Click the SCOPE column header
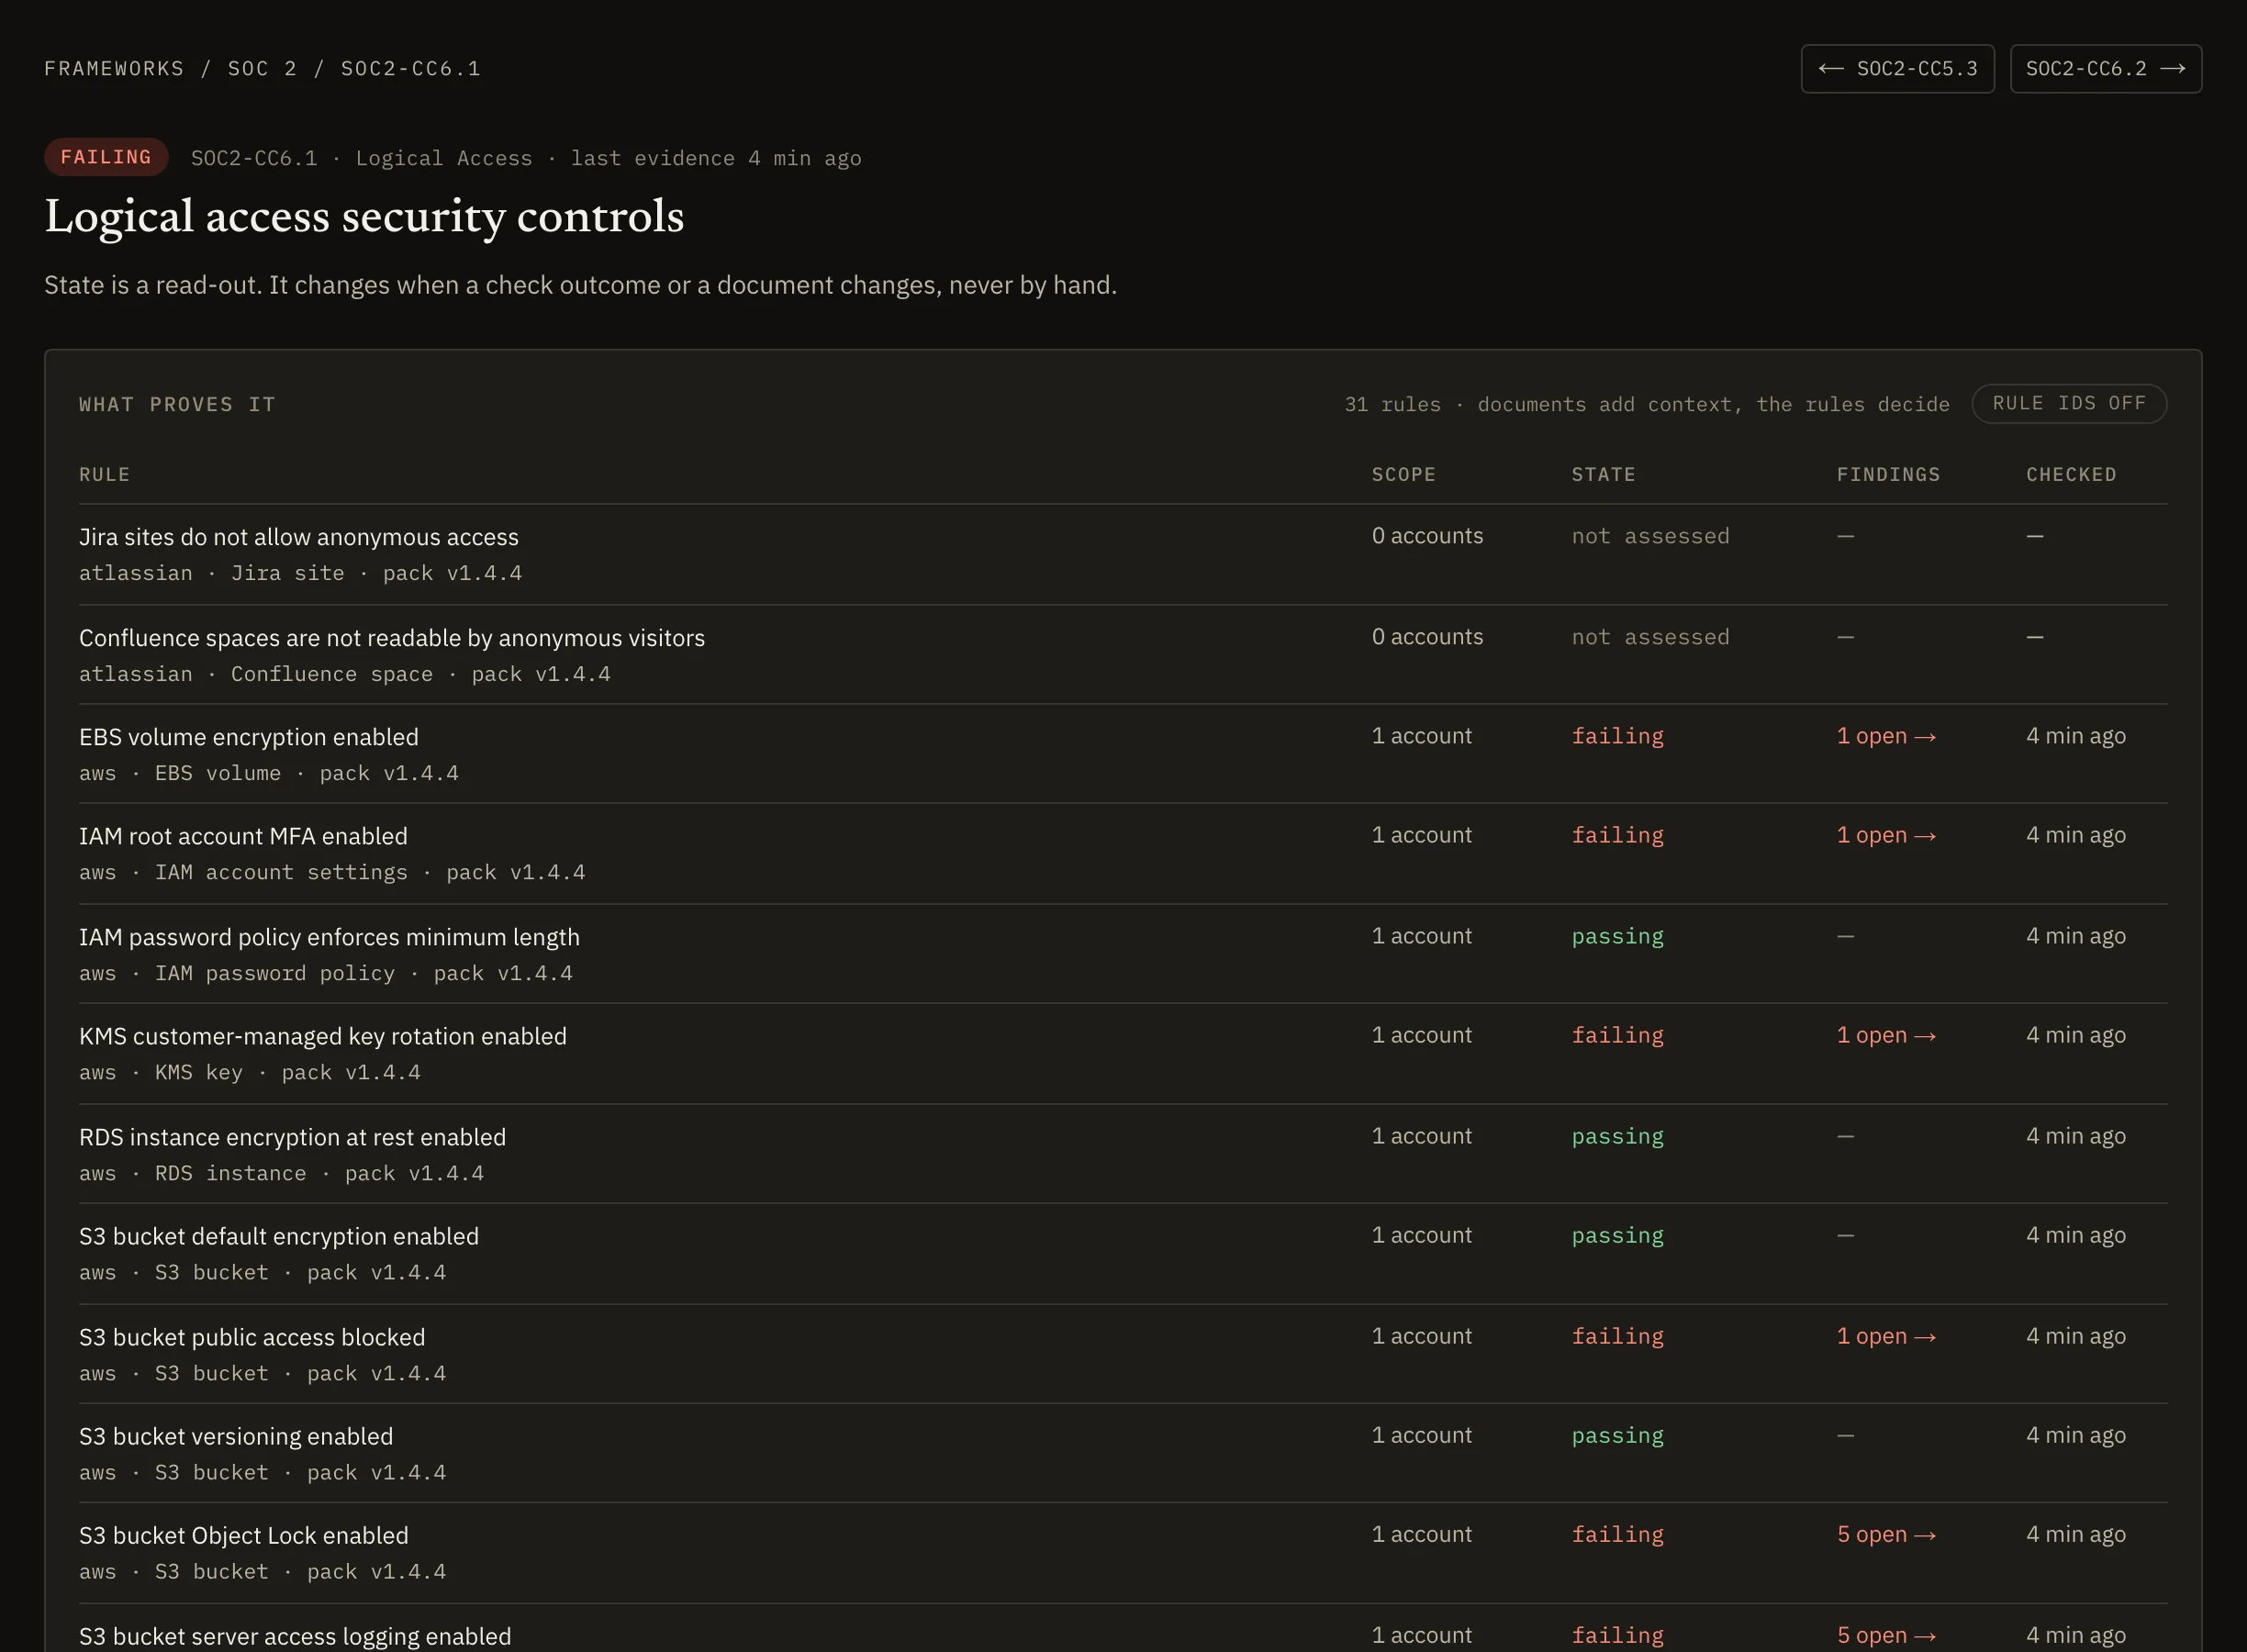 tap(1403, 474)
